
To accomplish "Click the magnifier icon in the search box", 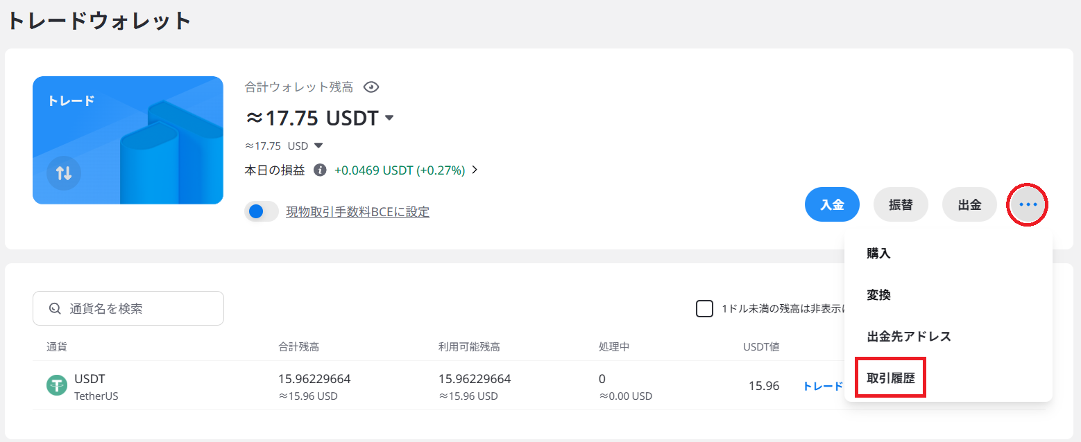I will point(55,308).
